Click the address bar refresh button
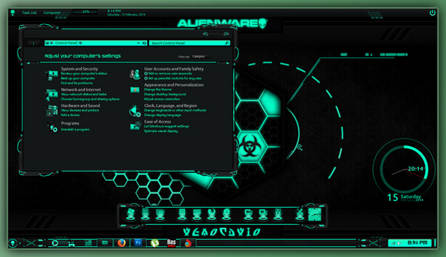 144,43
